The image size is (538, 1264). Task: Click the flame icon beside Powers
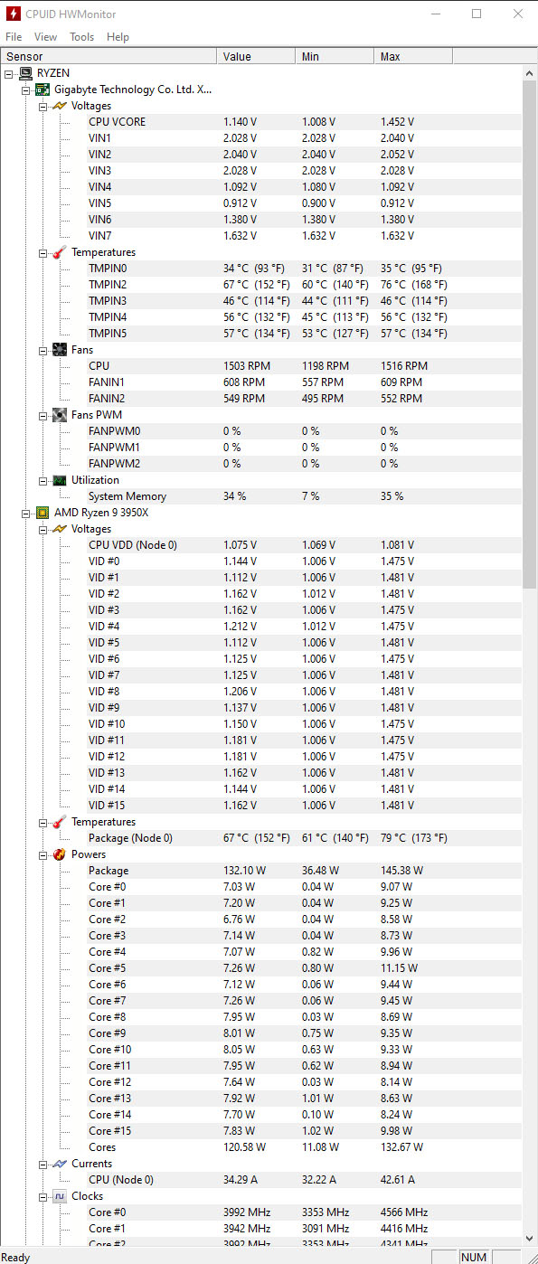click(x=60, y=854)
